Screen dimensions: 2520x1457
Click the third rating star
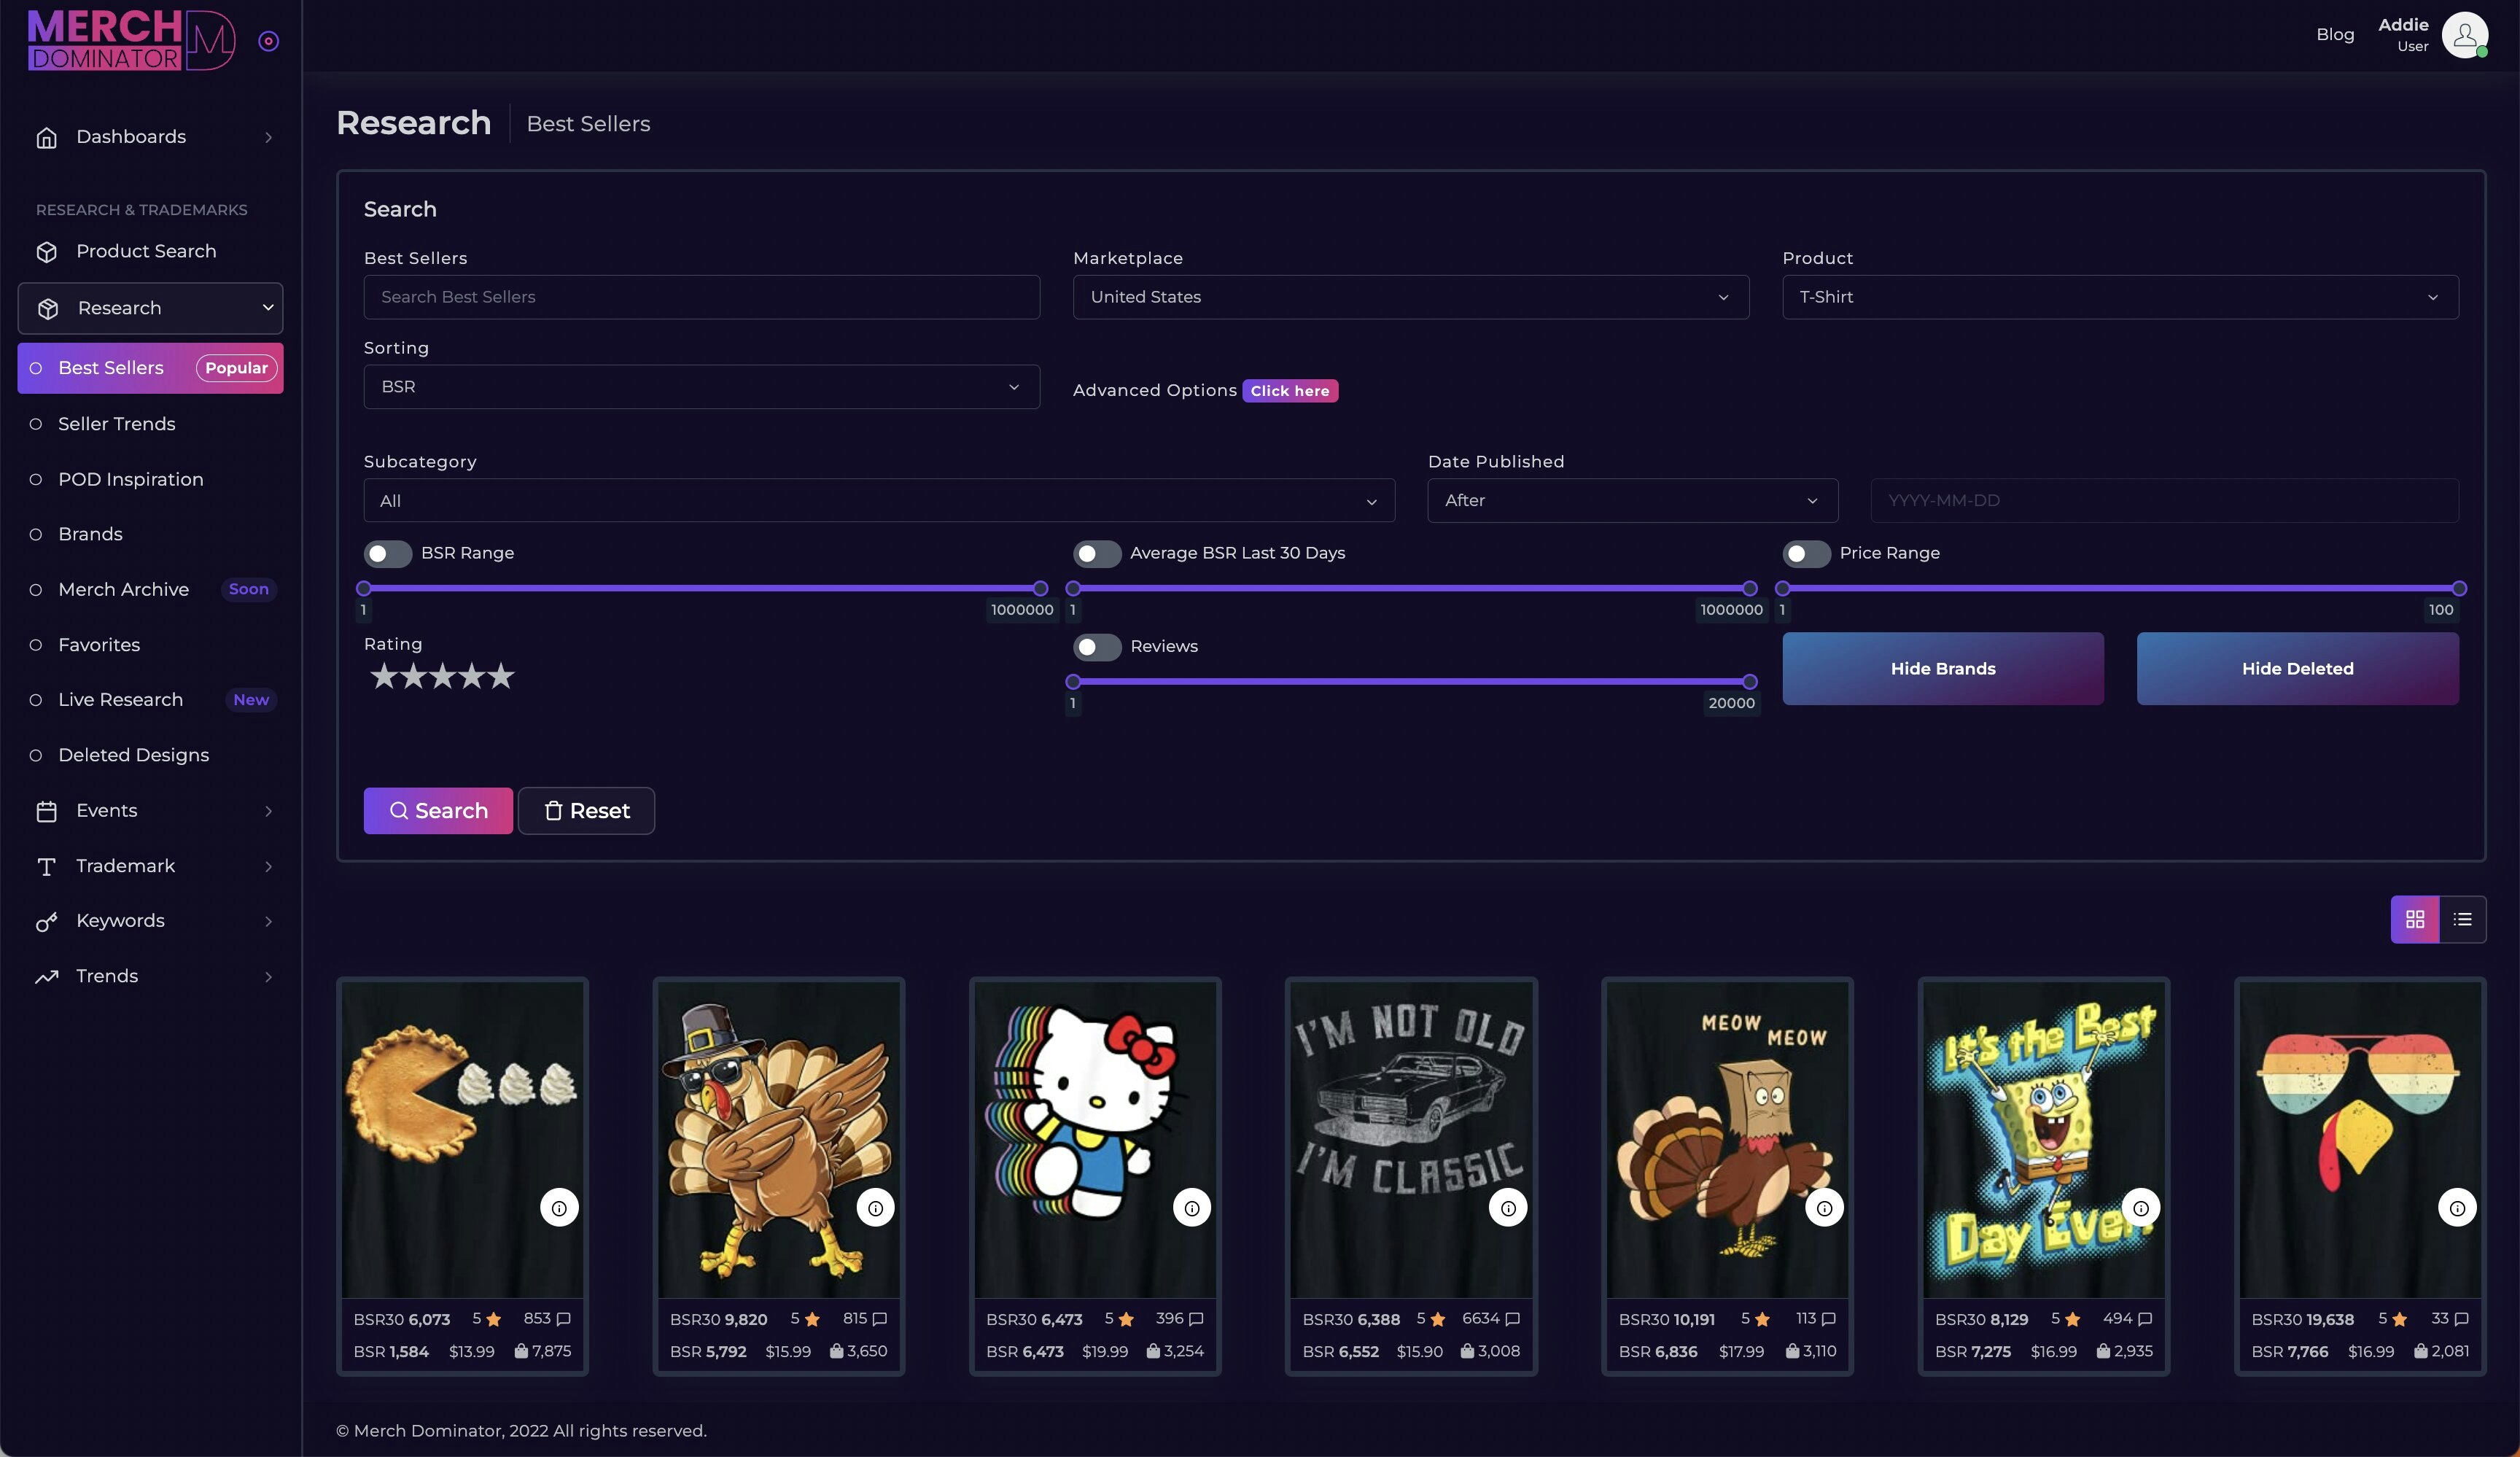[x=442, y=676]
